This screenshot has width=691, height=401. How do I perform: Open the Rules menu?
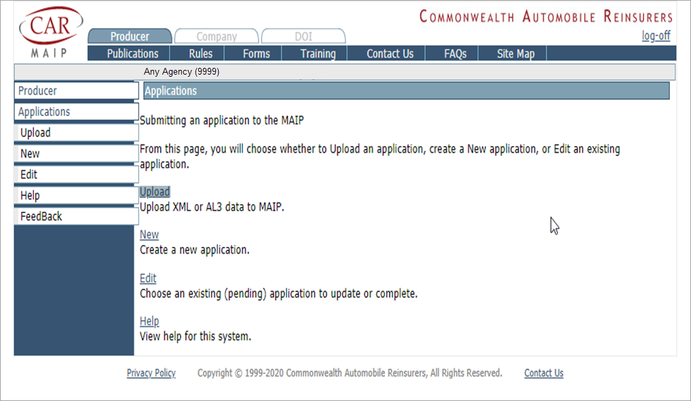coord(200,54)
